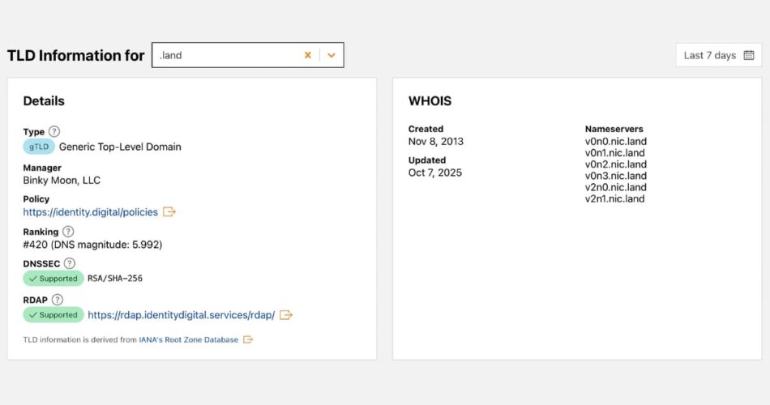Click nameserver v0n0.nic.land
Screen dimensions: 770x405
click(615, 142)
